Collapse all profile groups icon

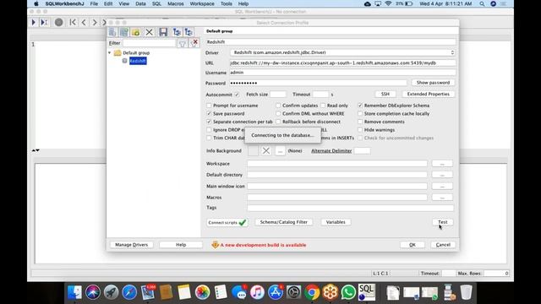tap(189, 32)
